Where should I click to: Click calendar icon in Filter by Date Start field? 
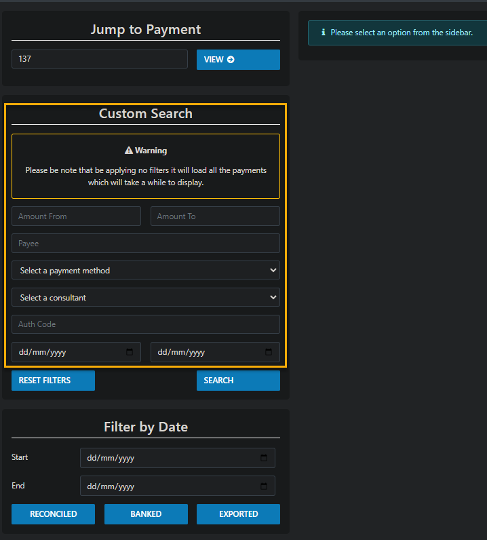point(264,458)
